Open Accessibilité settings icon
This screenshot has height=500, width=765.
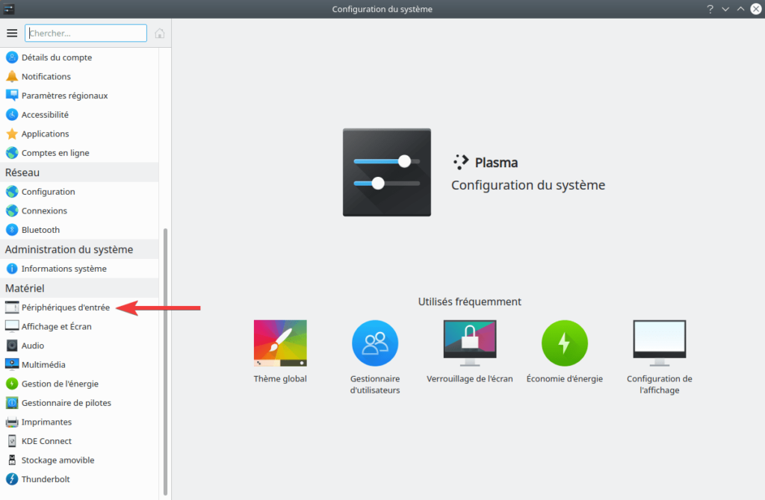(x=12, y=114)
